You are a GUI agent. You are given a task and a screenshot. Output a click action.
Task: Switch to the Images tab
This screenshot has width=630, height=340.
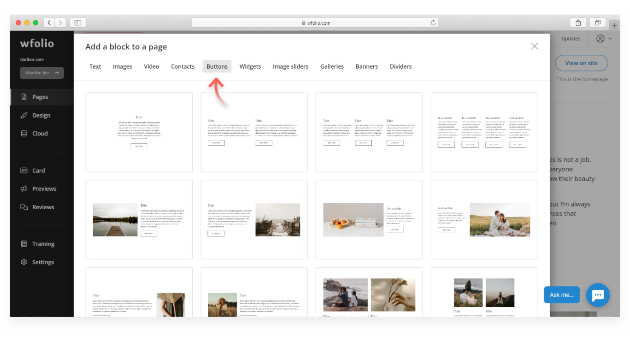click(123, 66)
